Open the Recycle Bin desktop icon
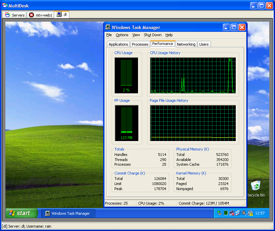The width and height of the screenshot is (275, 231). click(x=256, y=186)
